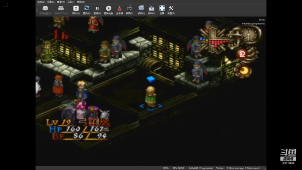Open the 系统(S) system menu
Image resolution: width=302 pixels, height=170 pixels.
point(41,2)
